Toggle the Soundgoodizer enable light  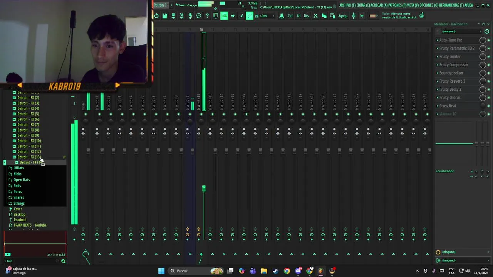click(489, 73)
